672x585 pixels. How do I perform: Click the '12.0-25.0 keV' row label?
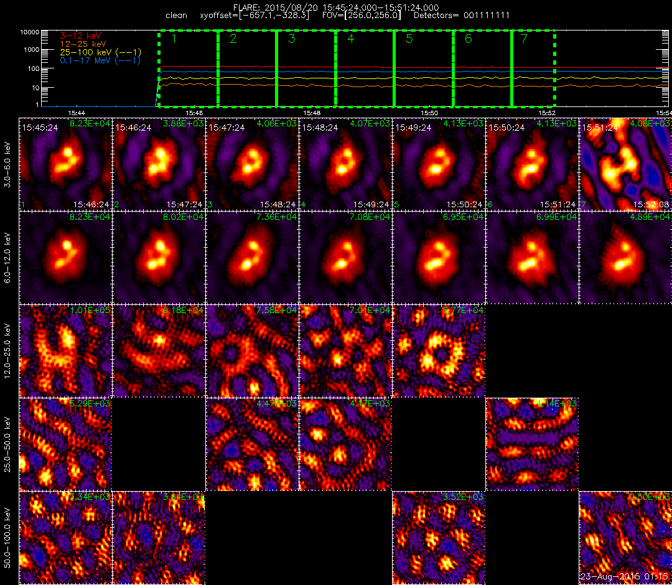[7, 350]
